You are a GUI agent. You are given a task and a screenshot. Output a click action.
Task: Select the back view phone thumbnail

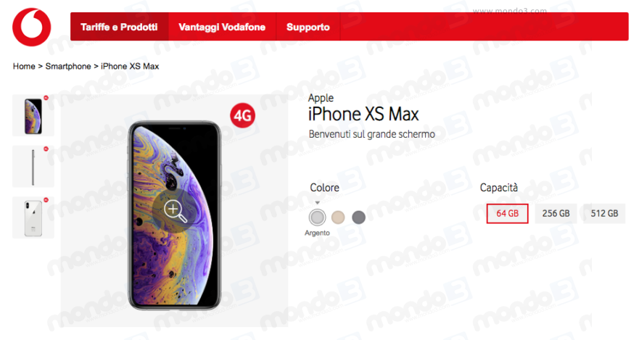(x=33, y=217)
